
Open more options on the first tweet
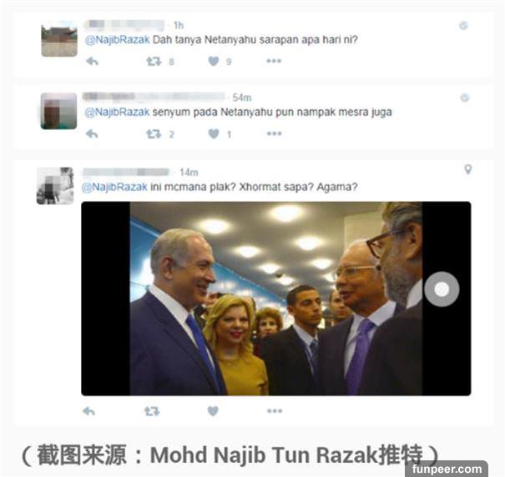click(274, 61)
